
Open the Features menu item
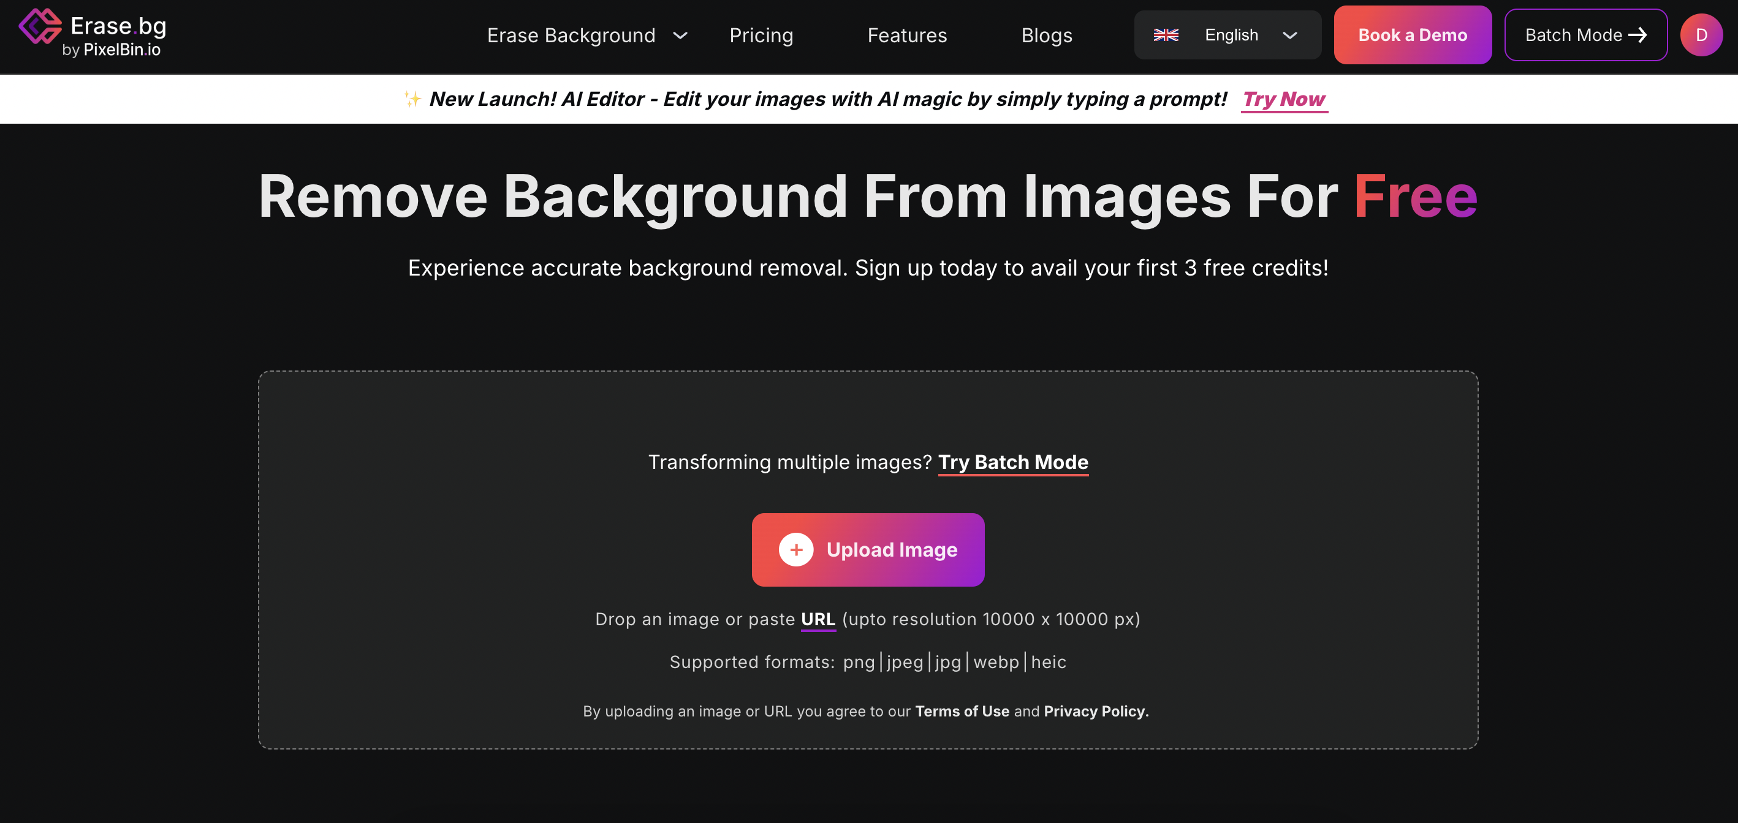coord(907,35)
